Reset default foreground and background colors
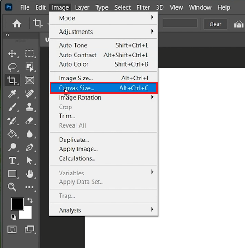Image resolution: width=245 pixels, height=248 pixels. [14, 217]
